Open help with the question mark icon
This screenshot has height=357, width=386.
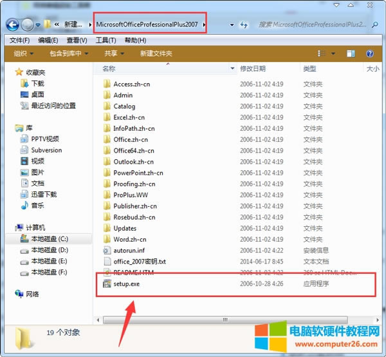tap(370, 53)
